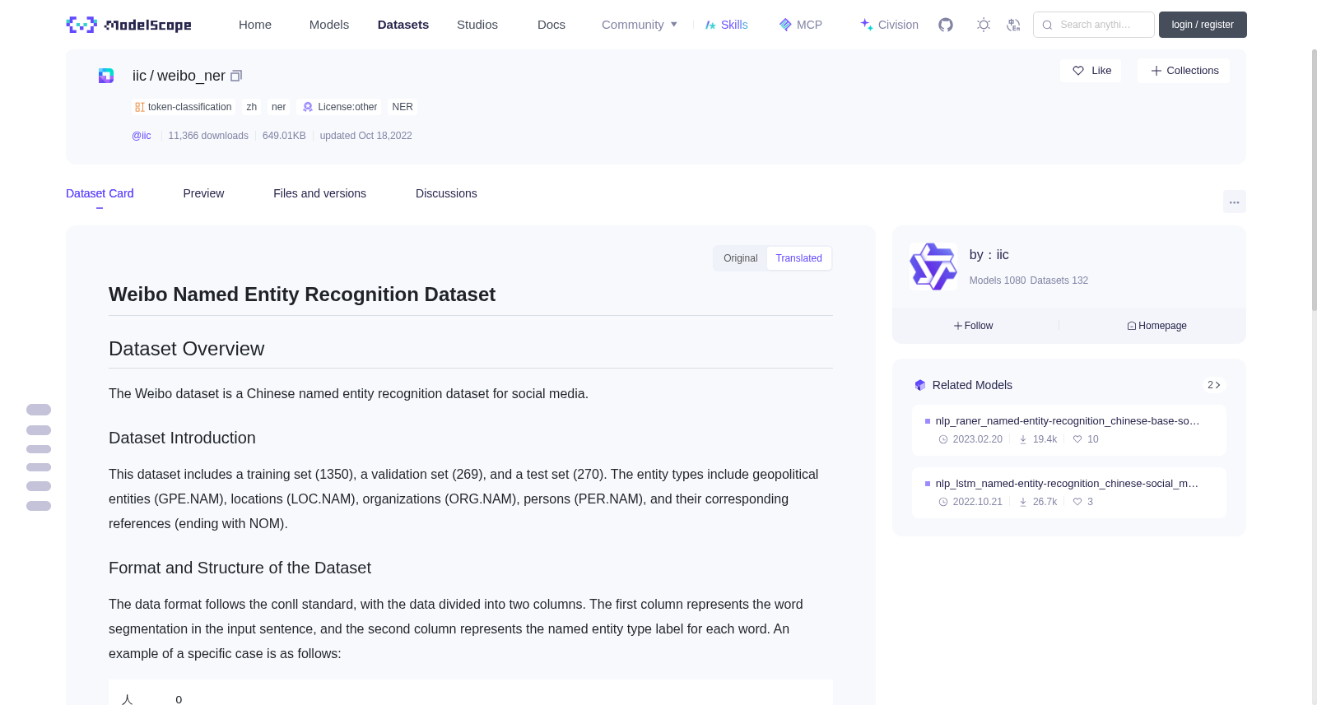Navigate to Studios
The image size is (1317, 705).
[477, 25]
